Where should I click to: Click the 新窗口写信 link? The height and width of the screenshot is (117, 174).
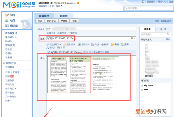coord(166,21)
